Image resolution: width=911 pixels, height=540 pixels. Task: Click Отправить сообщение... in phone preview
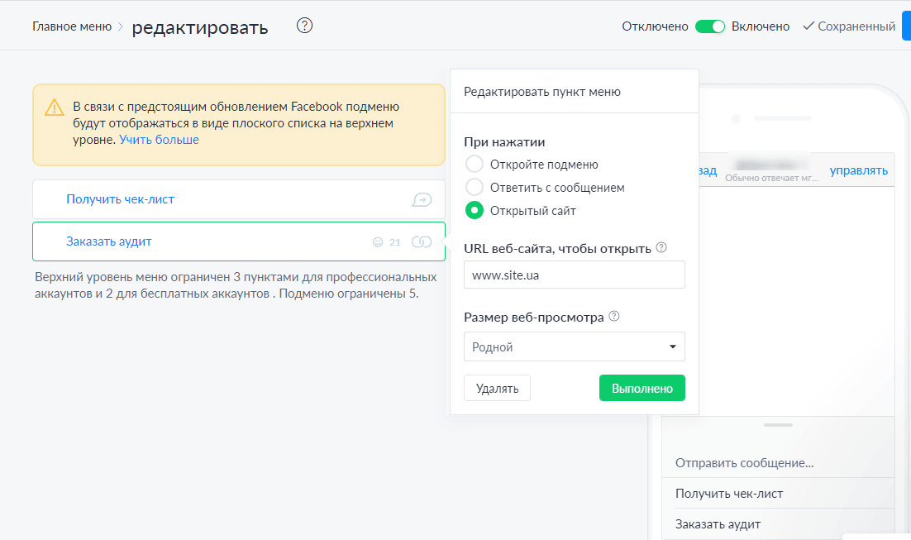pos(744,463)
